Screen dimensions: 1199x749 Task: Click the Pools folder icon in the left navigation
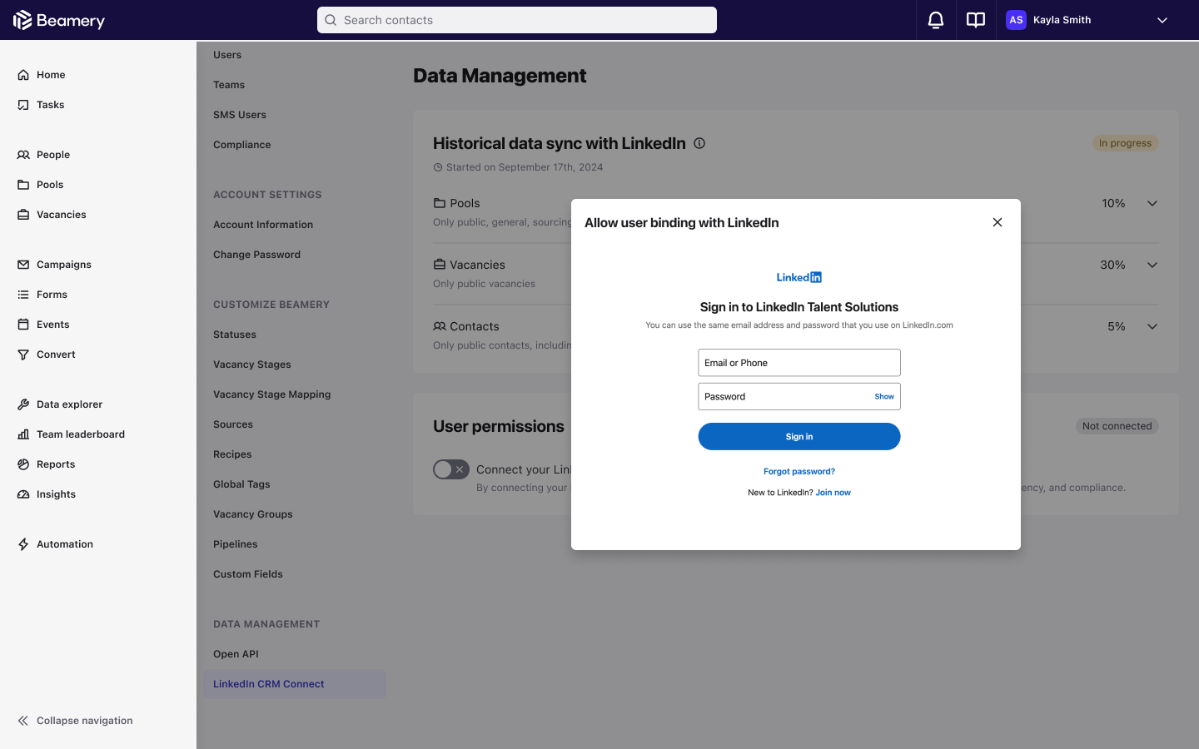[23, 185]
